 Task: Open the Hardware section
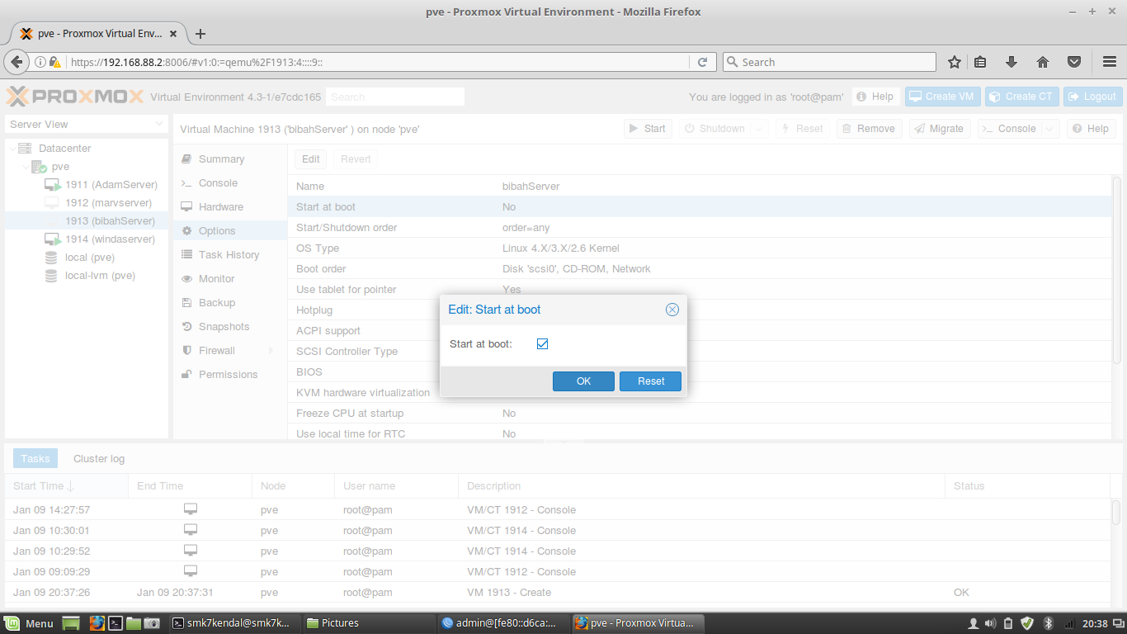[221, 207]
